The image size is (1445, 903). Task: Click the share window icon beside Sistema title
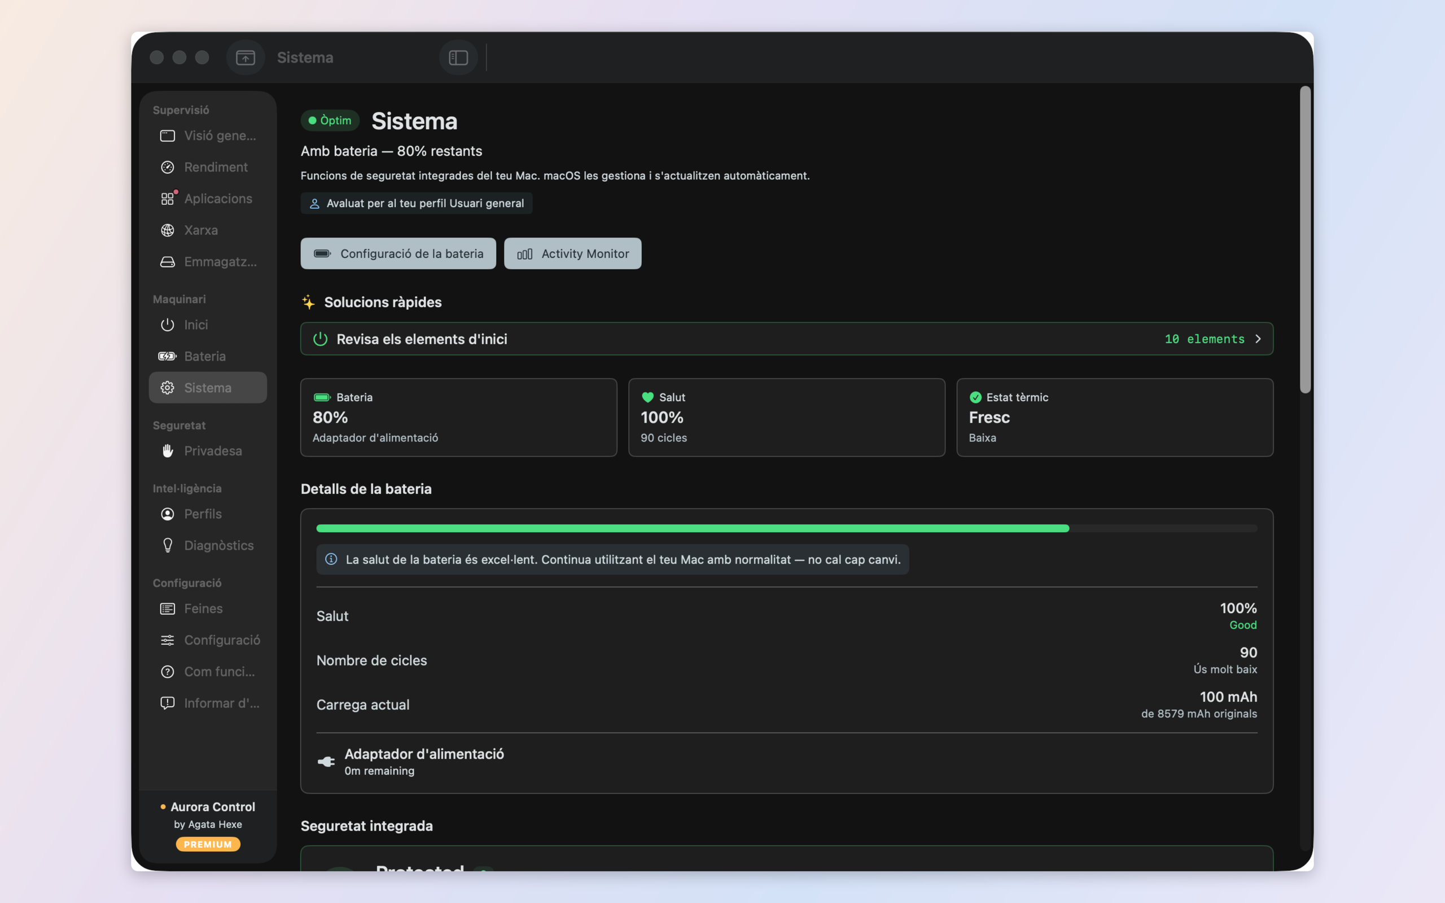(x=246, y=58)
